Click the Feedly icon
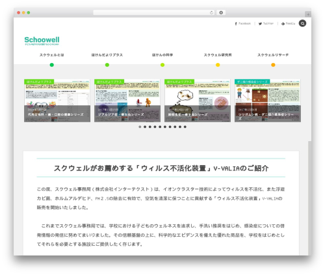 (x=283, y=23)
